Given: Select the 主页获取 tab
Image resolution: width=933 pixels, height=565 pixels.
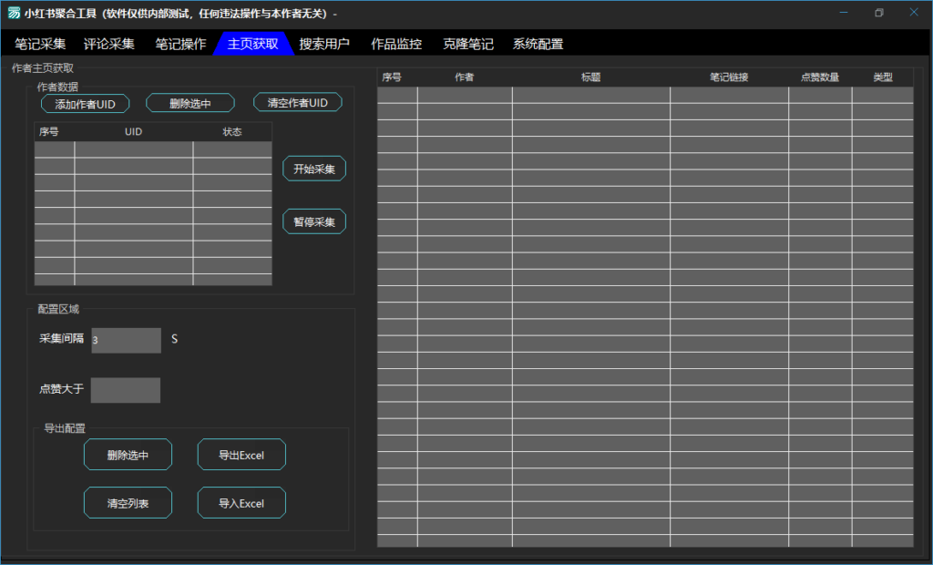Looking at the screenshot, I should click(253, 44).
